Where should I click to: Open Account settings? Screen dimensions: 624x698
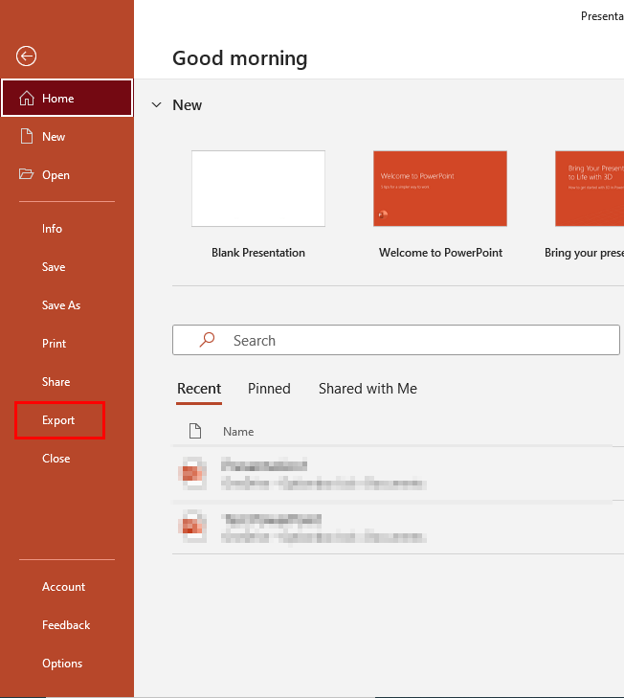(x=63, y=587)
